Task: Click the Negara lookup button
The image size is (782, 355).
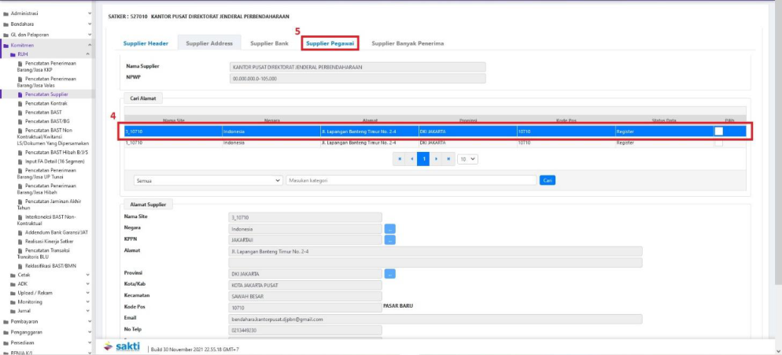Action: [x=389, y=228]
